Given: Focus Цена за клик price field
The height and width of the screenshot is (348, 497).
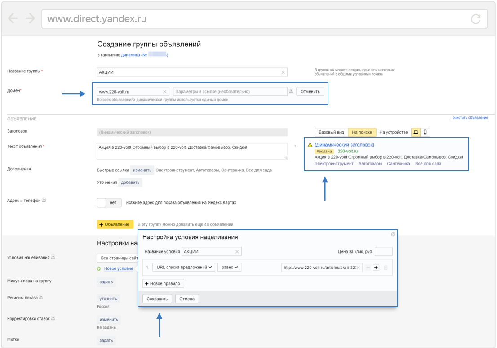Looking at the screenshot, I should (x=383, y=252).
